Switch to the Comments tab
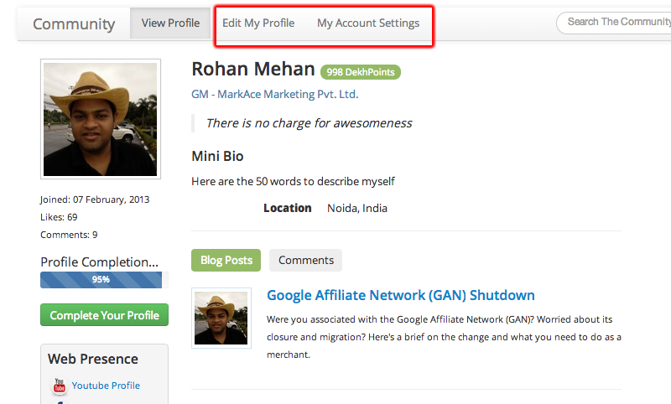Image resolution: width=671 pixels, height=404 pixels. [305, 261]
